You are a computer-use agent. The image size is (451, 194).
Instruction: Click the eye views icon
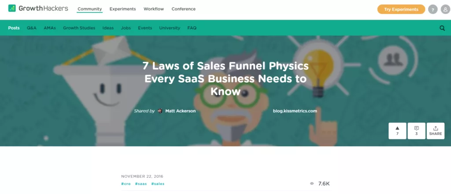click(x=312, y=183)
